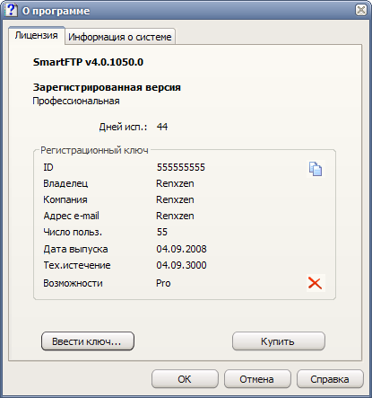Click the question mark help icon in title bar
The width and height of the screenshot is (372, 398).
[11, 10]
